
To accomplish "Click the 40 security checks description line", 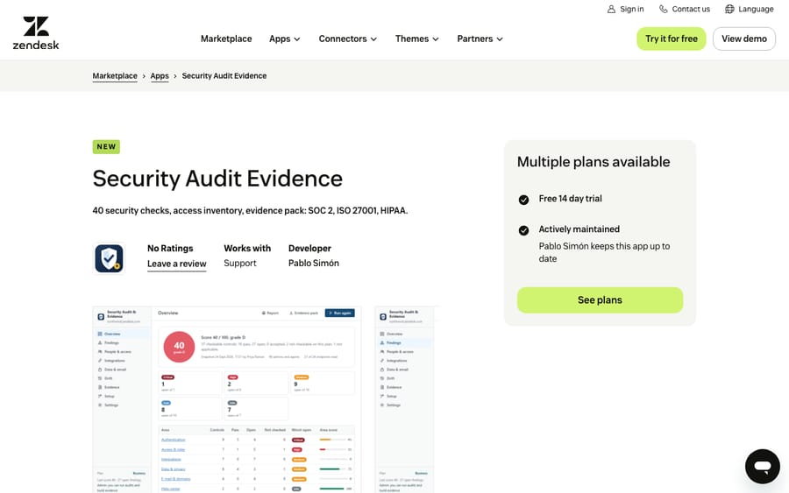I will click(x=250, y=210).
